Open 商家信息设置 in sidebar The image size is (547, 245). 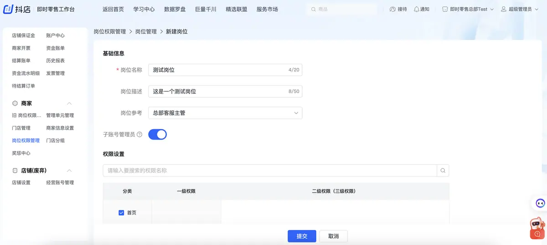coord(60,128)
